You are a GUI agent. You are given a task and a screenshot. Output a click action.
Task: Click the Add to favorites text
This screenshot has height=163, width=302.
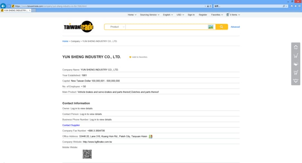[x=140, y=57]
